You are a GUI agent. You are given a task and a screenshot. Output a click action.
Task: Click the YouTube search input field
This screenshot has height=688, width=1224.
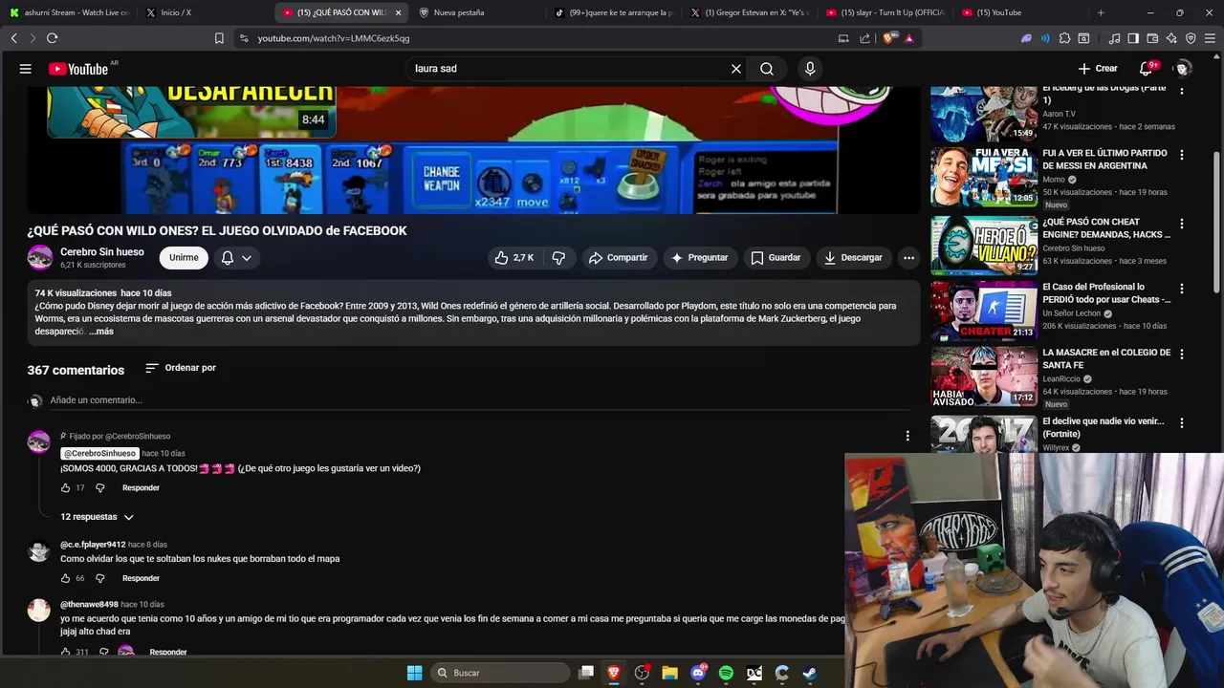(569, 69)
